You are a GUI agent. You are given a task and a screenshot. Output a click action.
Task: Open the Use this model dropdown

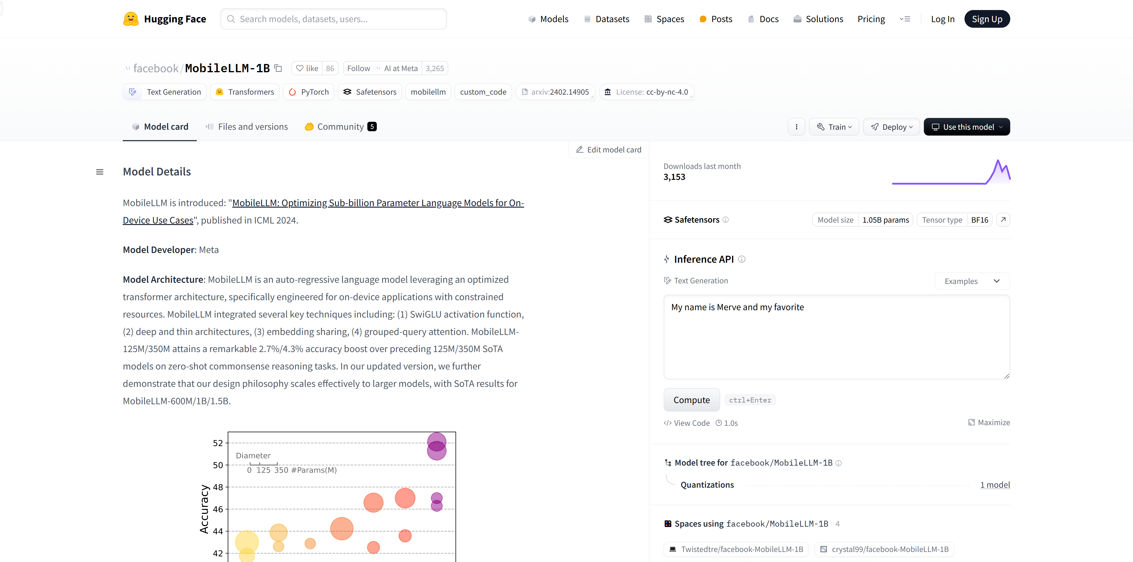[x=966, y=127]
